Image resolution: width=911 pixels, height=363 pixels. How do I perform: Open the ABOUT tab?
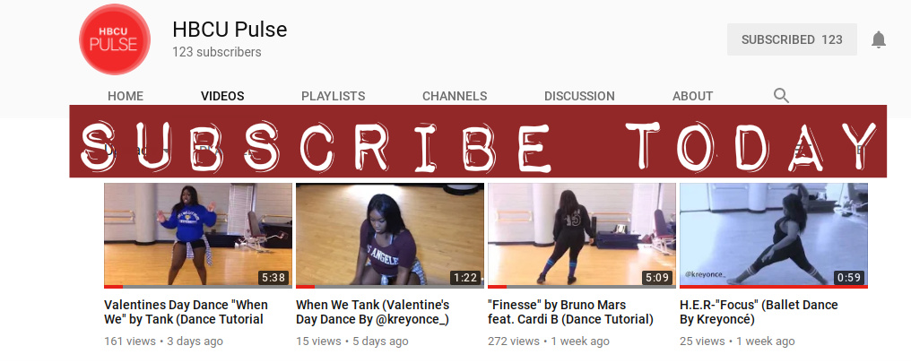coord(692,97)
